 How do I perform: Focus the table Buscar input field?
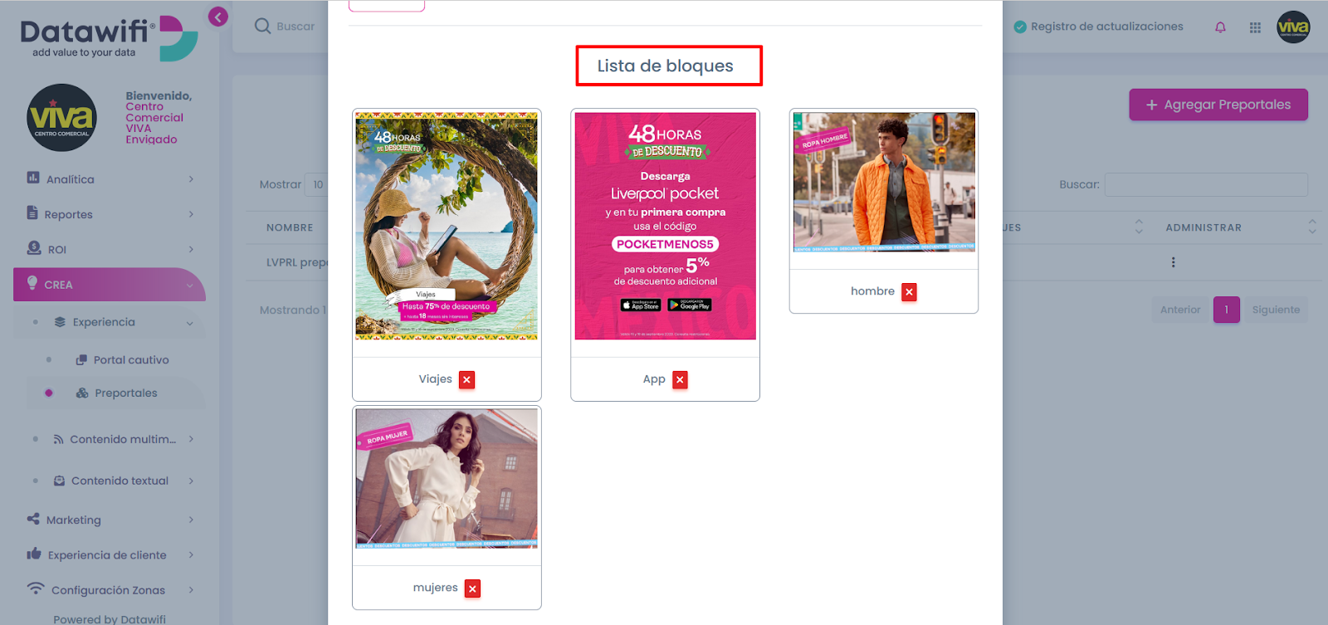1206,184
